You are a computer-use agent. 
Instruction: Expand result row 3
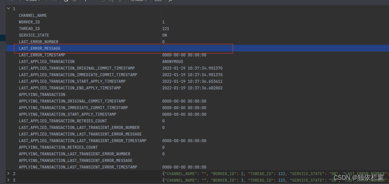pyautogui.click(x=8, y=180)
